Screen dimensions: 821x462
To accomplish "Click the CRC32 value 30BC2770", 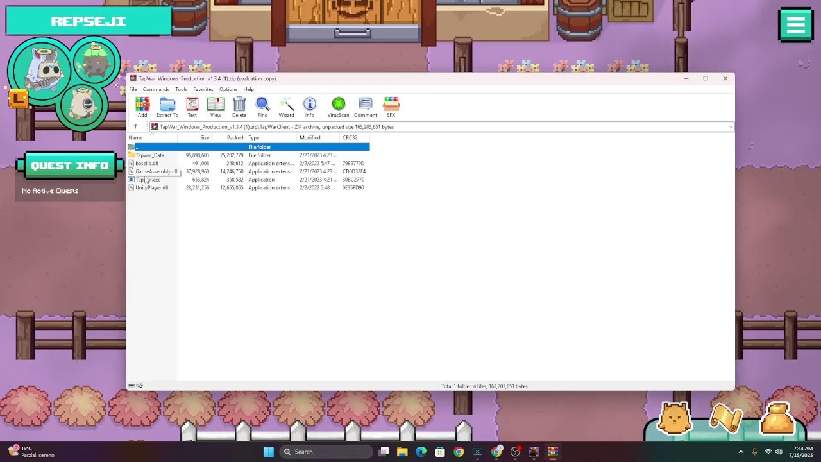I will (x=353, y=180).
